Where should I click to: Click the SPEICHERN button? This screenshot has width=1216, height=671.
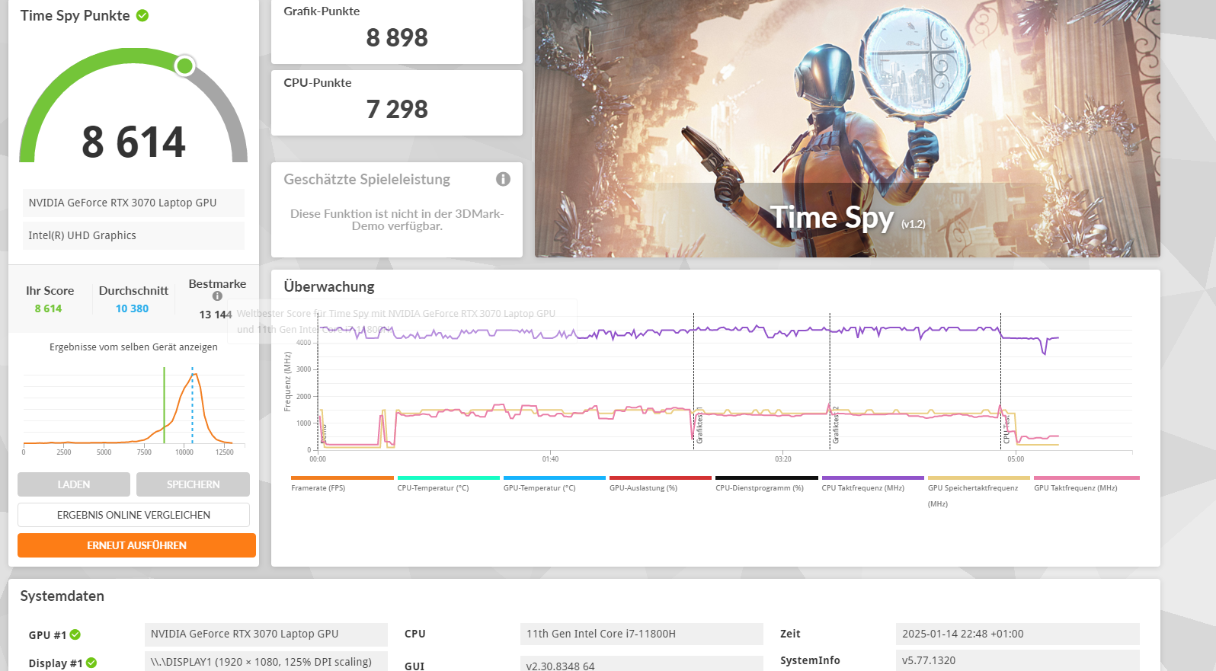pyautogui.click(x=193, y=484)
